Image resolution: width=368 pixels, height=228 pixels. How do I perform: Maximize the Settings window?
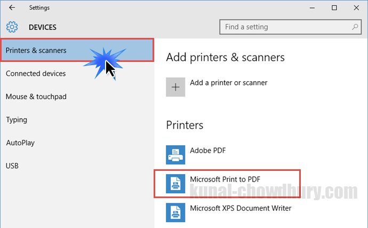334,8
